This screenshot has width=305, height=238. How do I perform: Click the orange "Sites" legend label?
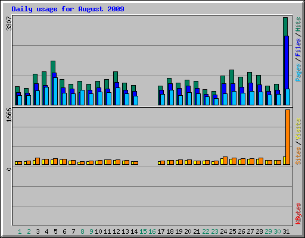tap(298, 156)
